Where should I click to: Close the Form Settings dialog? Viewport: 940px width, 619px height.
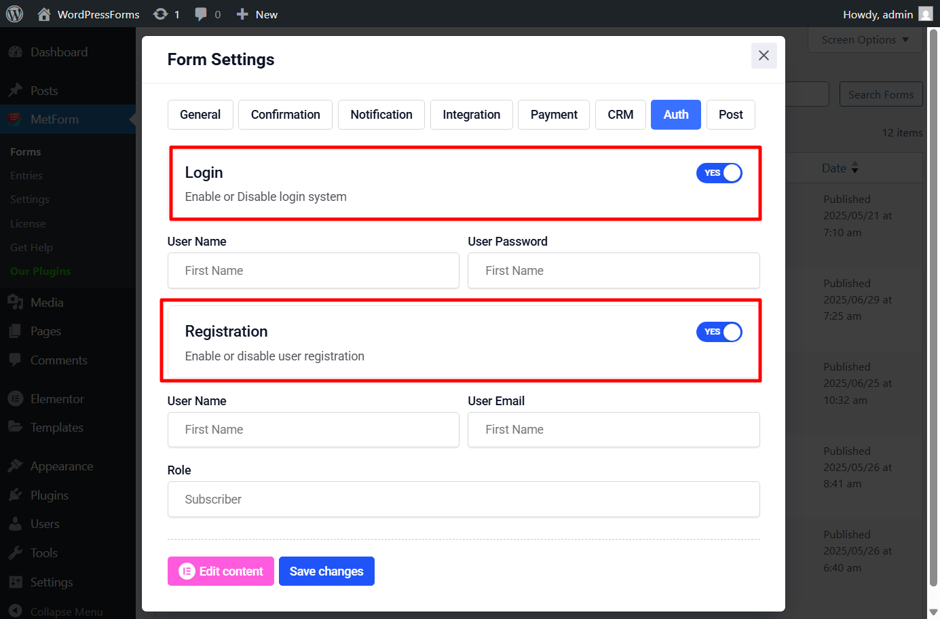[764, 56]
